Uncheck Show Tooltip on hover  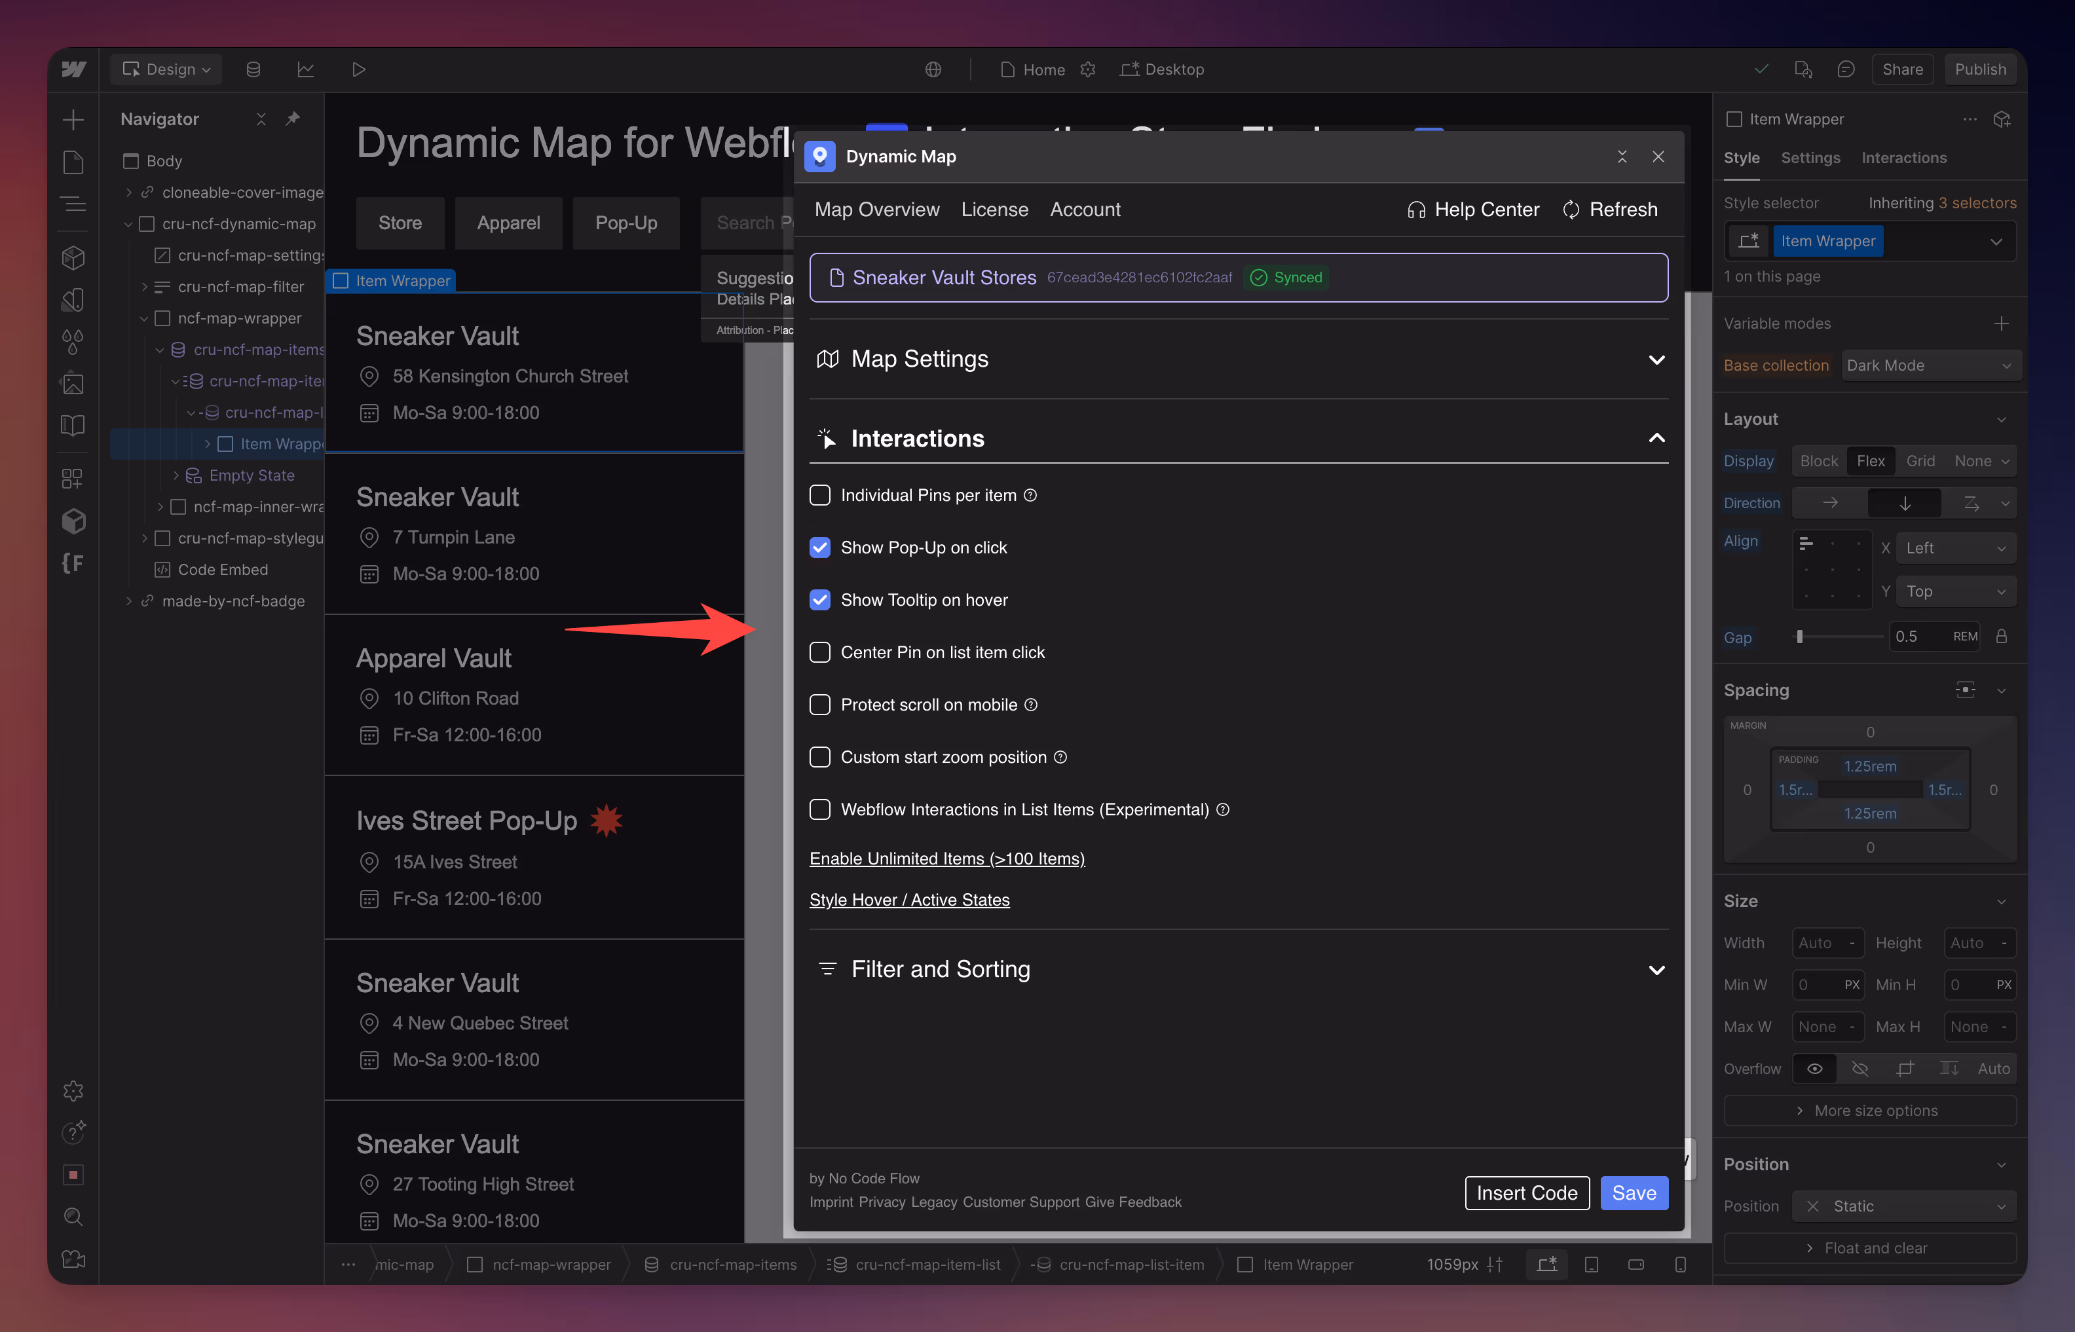click(x=820, y=599)
